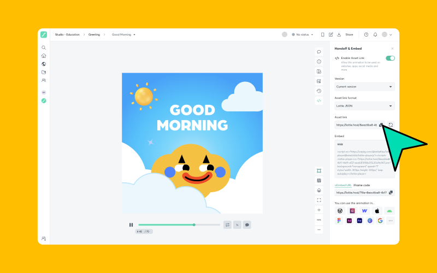Open the version history panel icon
Screen dimensions: 437x273
(x=319, y=91)
